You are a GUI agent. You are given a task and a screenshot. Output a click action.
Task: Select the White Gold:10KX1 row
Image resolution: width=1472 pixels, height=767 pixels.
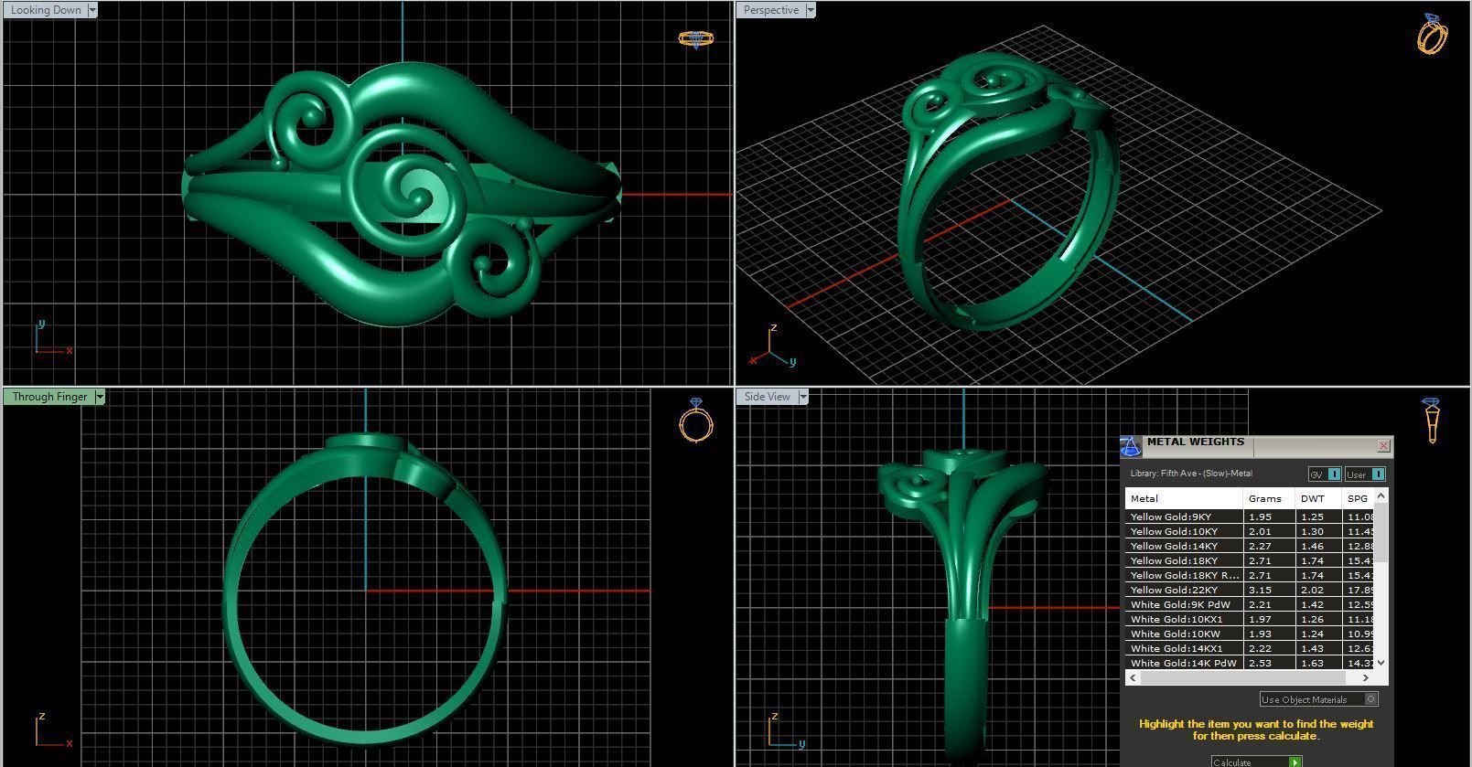(1250, 619)
